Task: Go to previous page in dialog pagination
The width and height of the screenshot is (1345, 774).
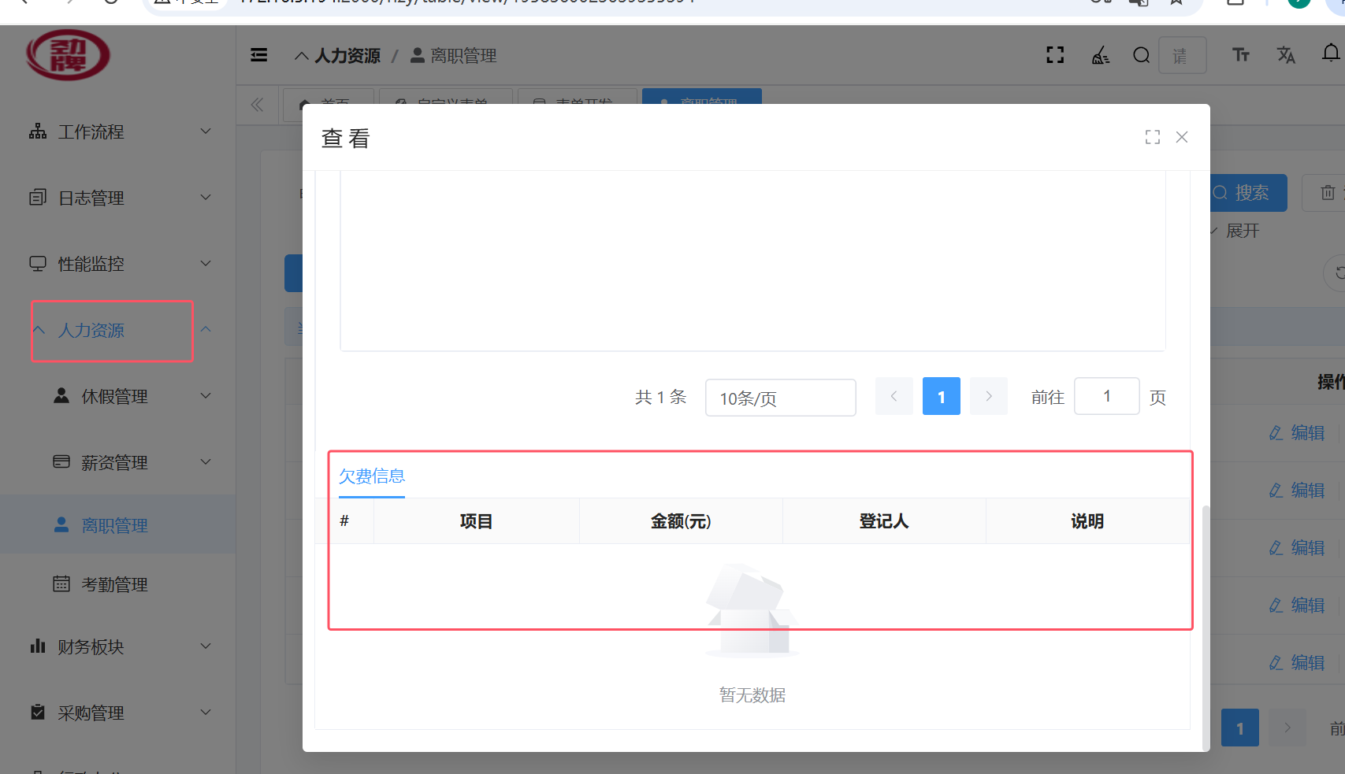Action: (894, 396)
